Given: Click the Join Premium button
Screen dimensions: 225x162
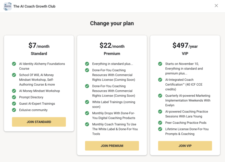Looking at the screenshot, I should pyautogui.click(x=112, y=146).
